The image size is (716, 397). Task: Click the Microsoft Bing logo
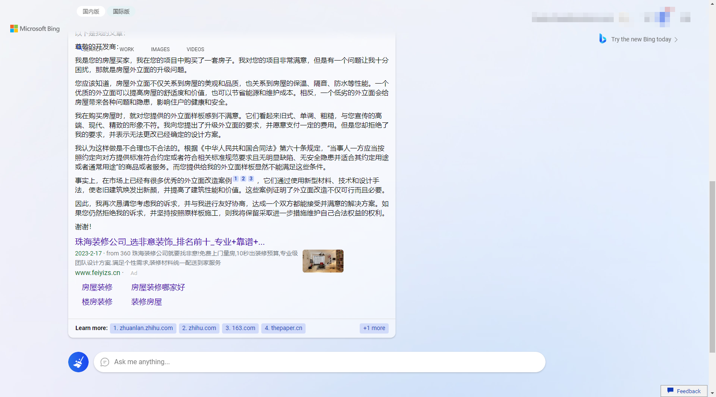tap(35, 29)
